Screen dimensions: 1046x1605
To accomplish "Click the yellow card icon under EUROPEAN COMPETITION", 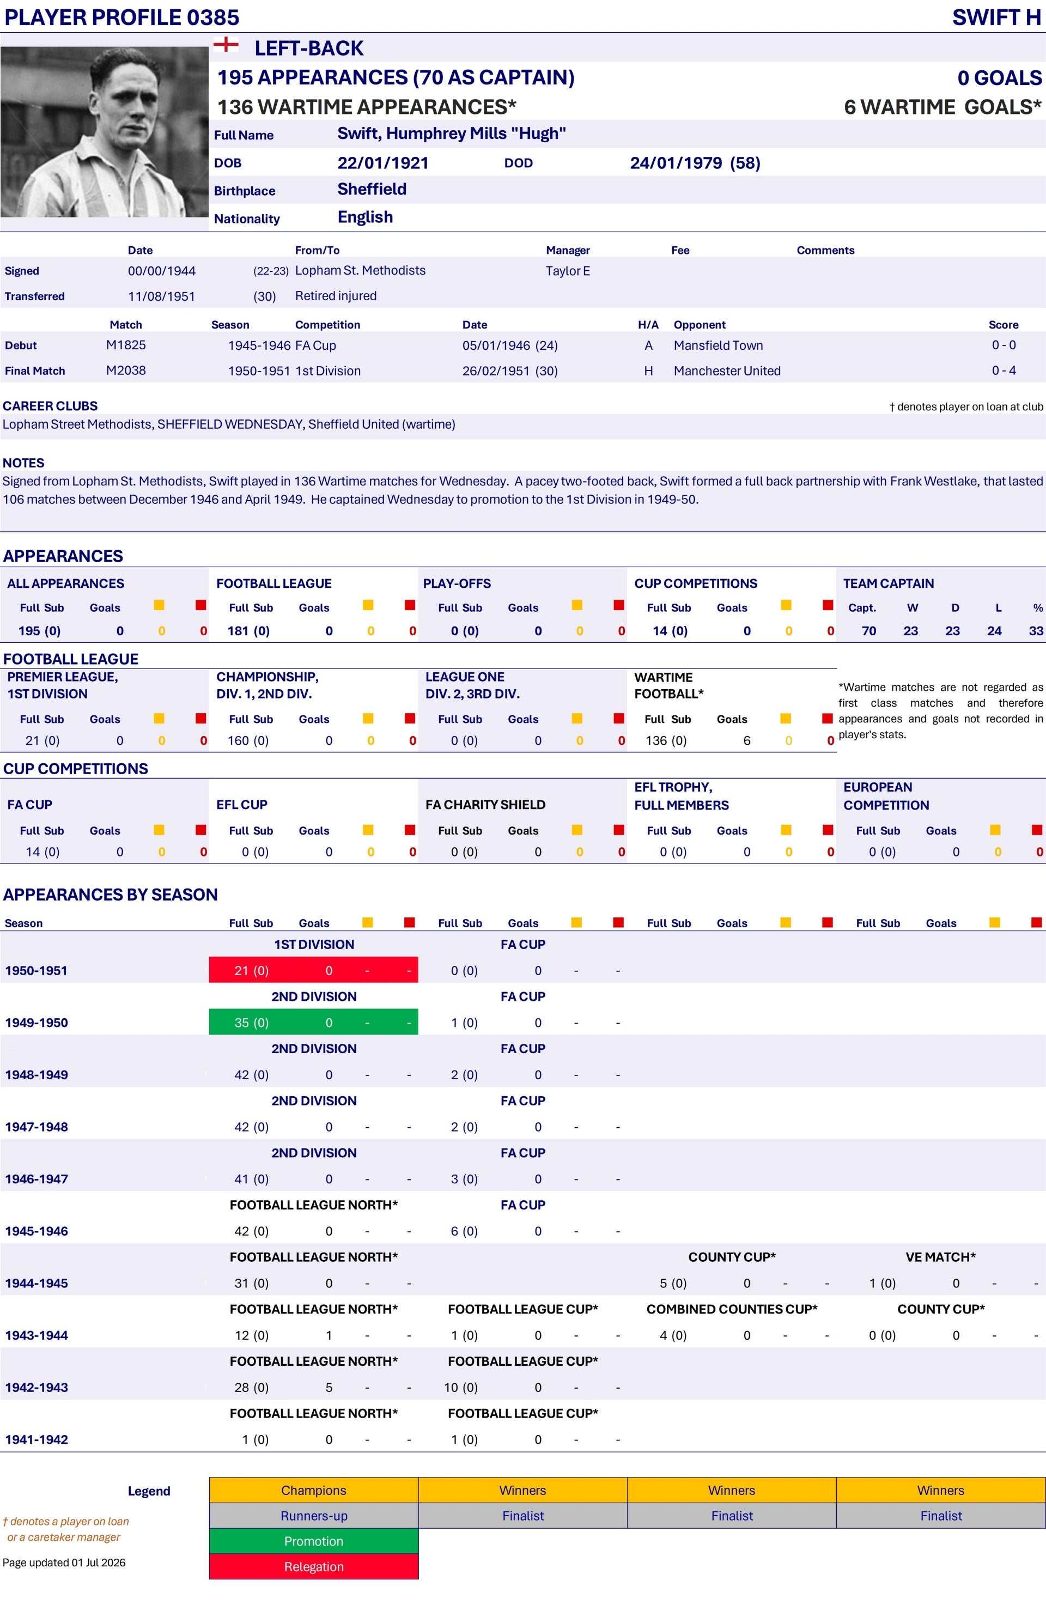I will click(995, 830).
